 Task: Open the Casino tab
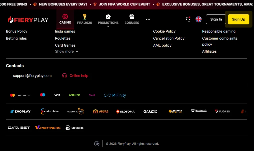pos(65,19)
